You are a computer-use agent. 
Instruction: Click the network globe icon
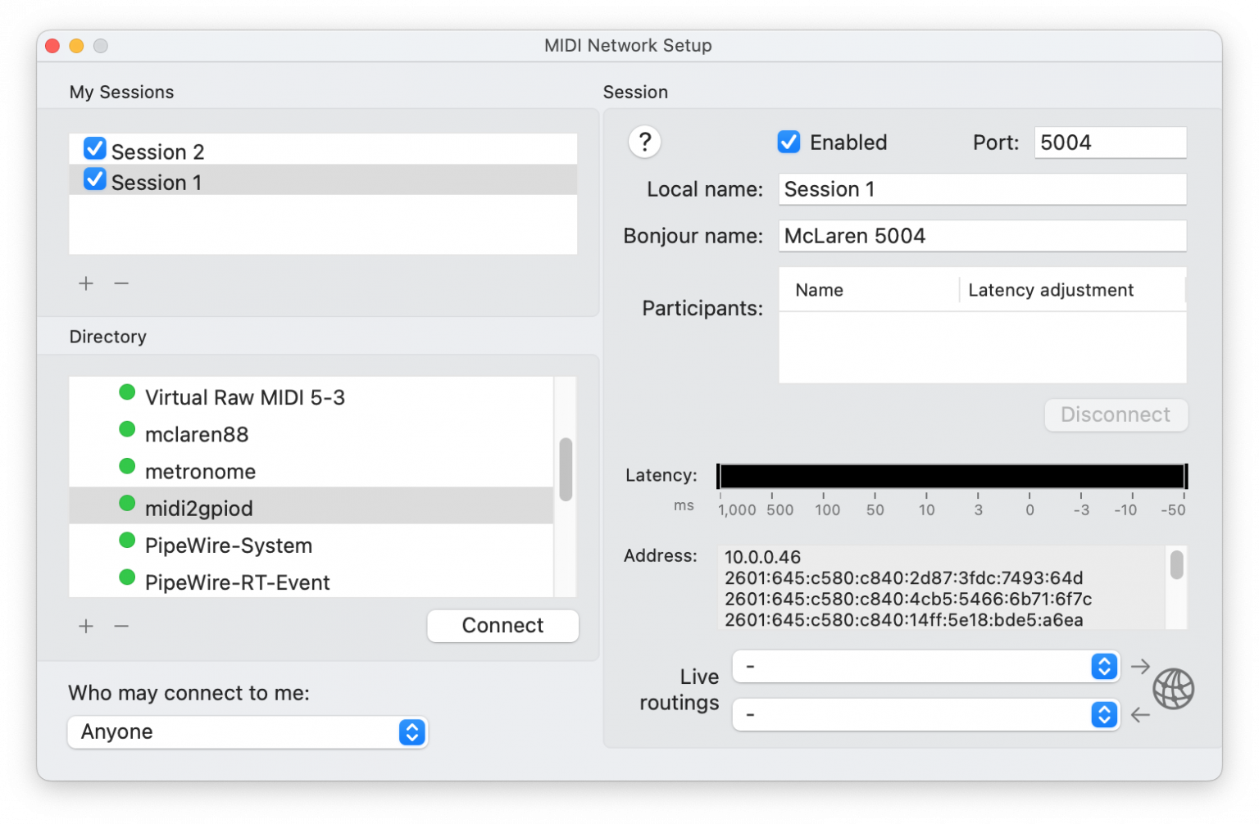(1174, 689)
